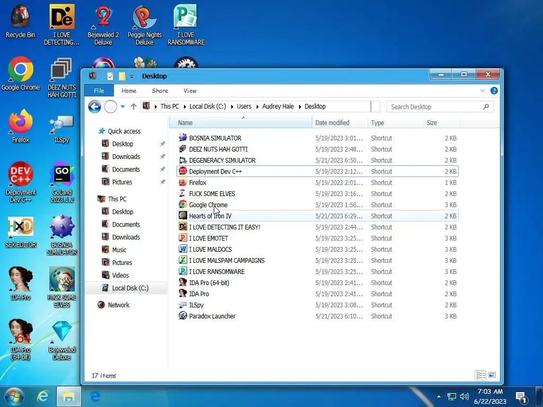Go up one folder level arrow
Viewport: 543px width, 407px height.
pos(134,107)
